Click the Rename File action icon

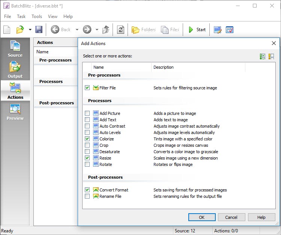click(x=96, y=196)
